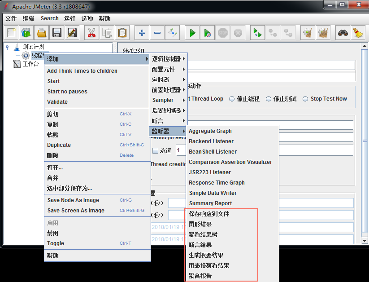369x282 pixels.
Task: Click the Cut scissors icon
Action: (x=91, y=33)
